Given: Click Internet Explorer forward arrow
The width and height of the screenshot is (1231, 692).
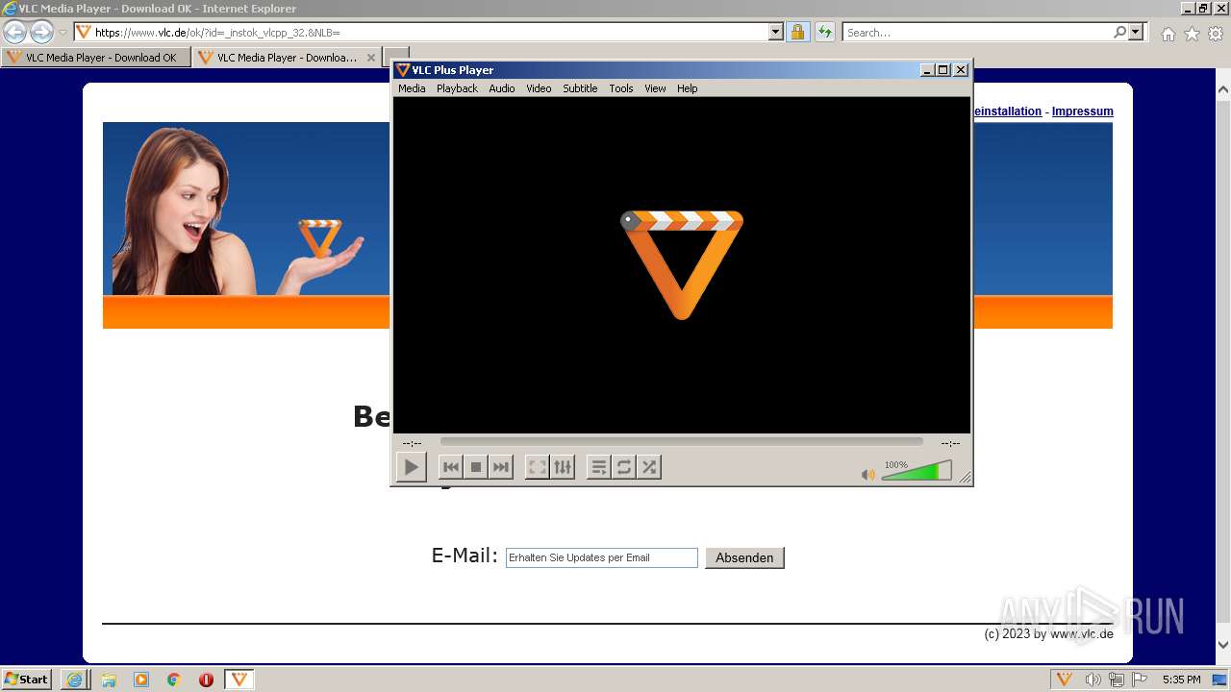Looking at the screenshot, I should (41, 32).
